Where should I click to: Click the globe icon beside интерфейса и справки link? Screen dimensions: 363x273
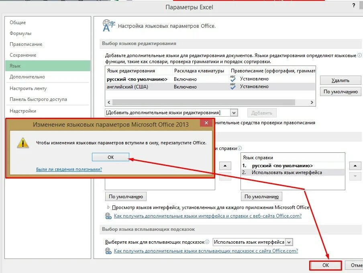(108, 216)
